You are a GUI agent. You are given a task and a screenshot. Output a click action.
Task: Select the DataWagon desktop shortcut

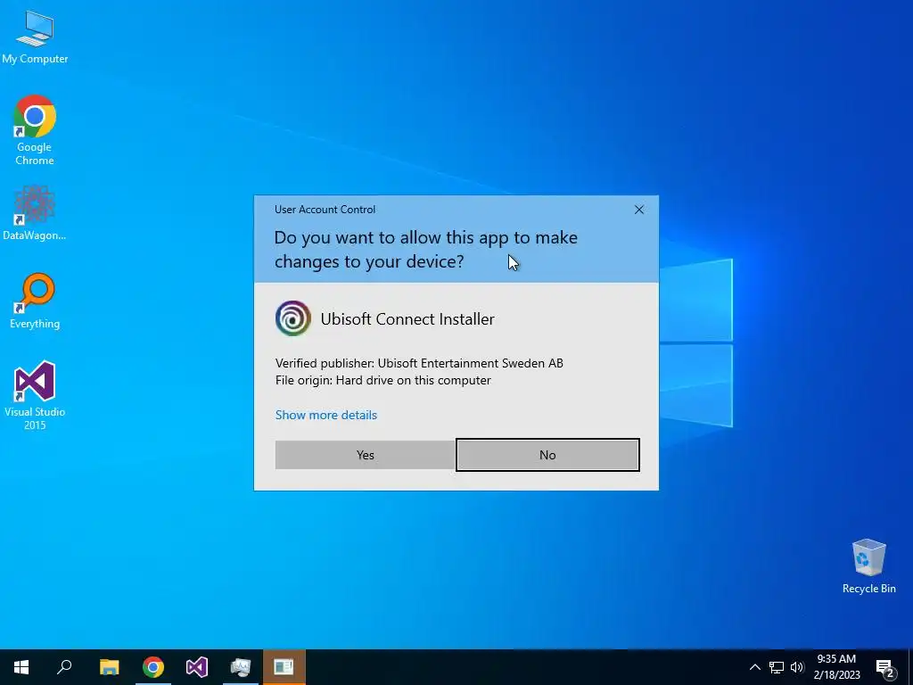pyautogui.click(x=35, y=213)
